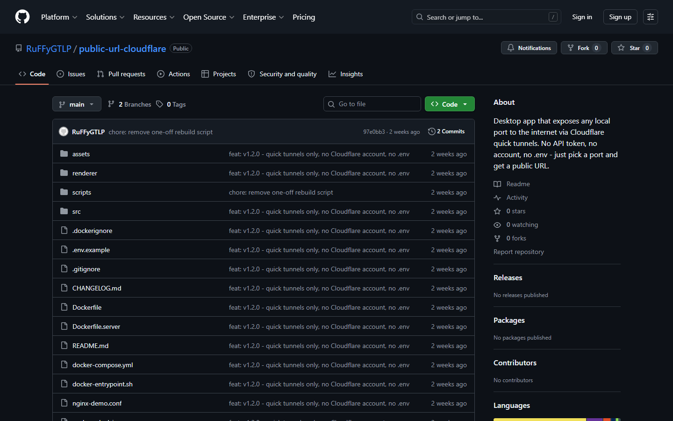
Task: View the 0 Tags page
Action: (171, 104)
